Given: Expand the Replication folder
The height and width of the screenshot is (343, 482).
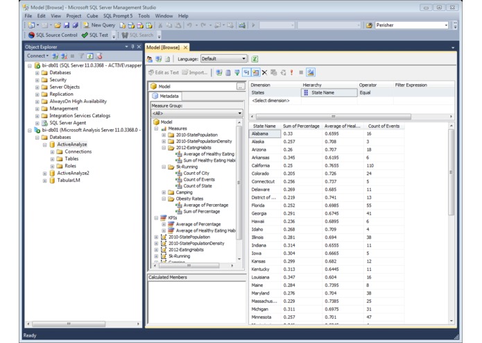Looking at the screenshot, I should pos(37,94).
